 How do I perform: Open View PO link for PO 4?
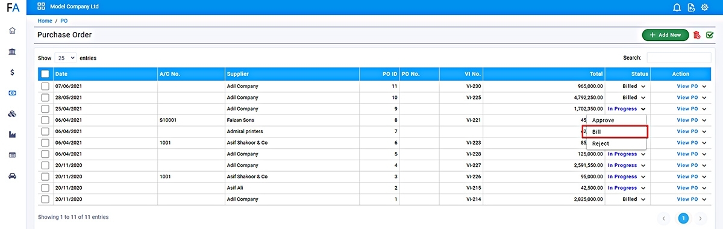[687, 165]
